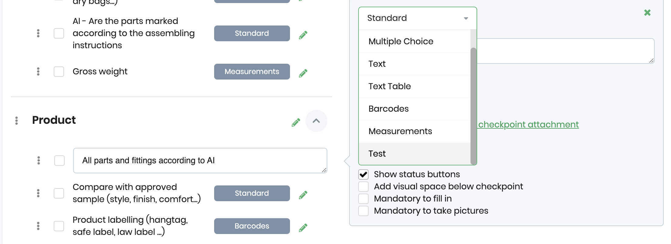Collapse the Product section chevron
The image size is (671, 244).
click(x=316, y=121)
